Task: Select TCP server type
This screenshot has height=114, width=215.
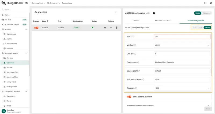Action: (x=194, y=27)
